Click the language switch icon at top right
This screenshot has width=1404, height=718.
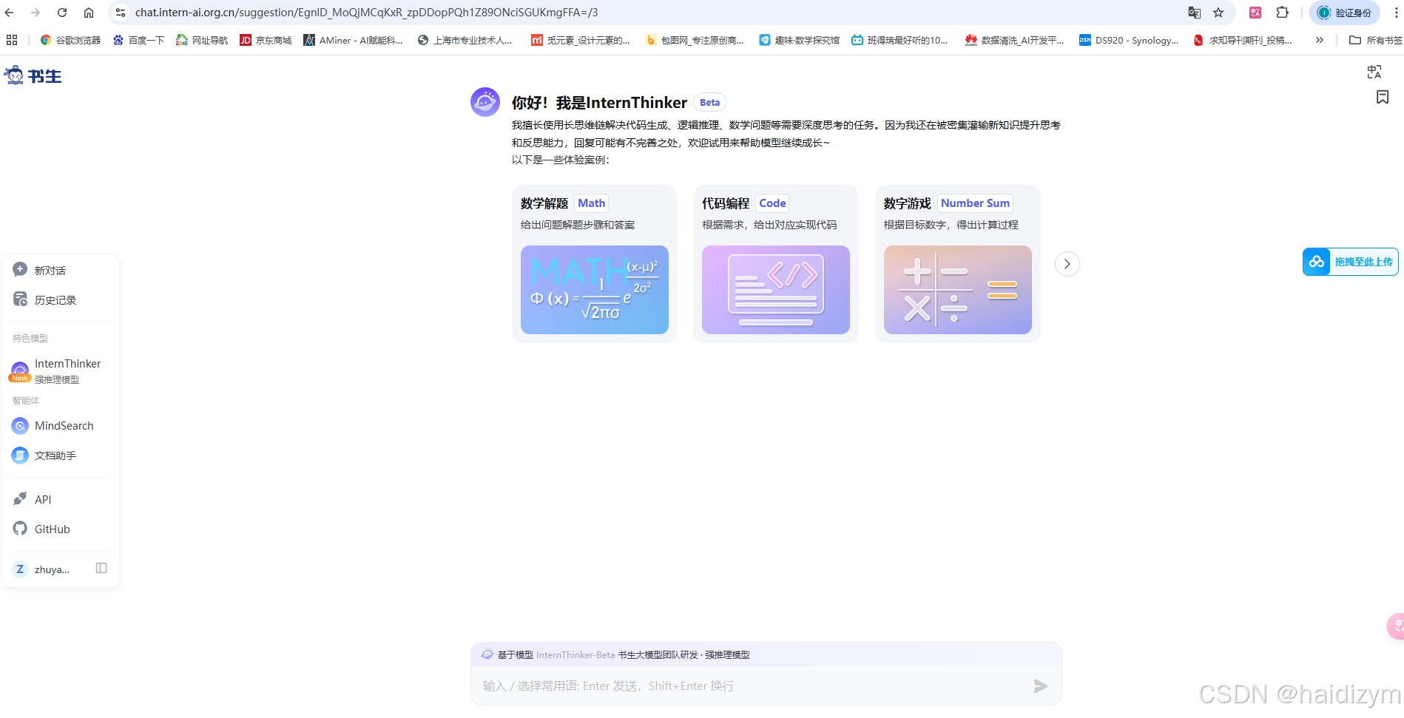(x=1374, y=72)
